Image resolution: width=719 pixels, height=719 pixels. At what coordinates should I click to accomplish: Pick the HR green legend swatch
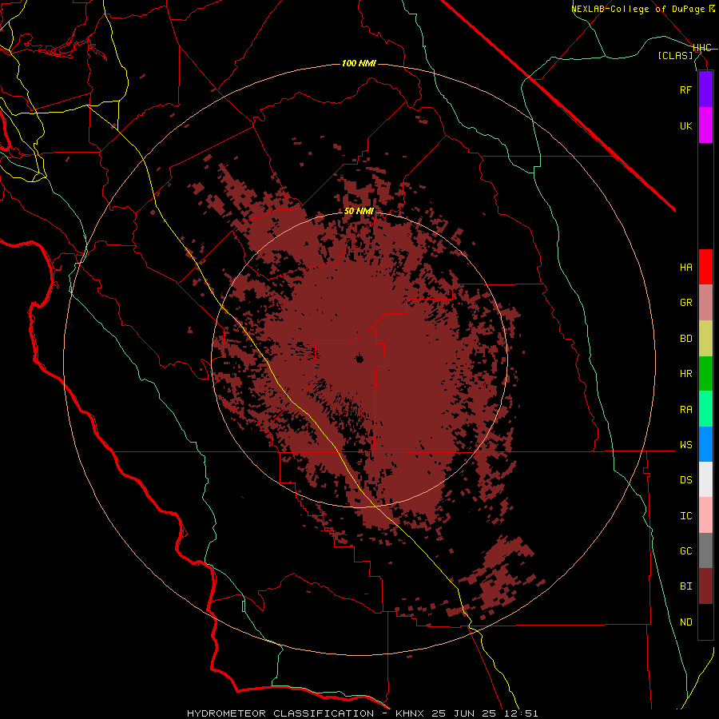[x=705, y=373]
